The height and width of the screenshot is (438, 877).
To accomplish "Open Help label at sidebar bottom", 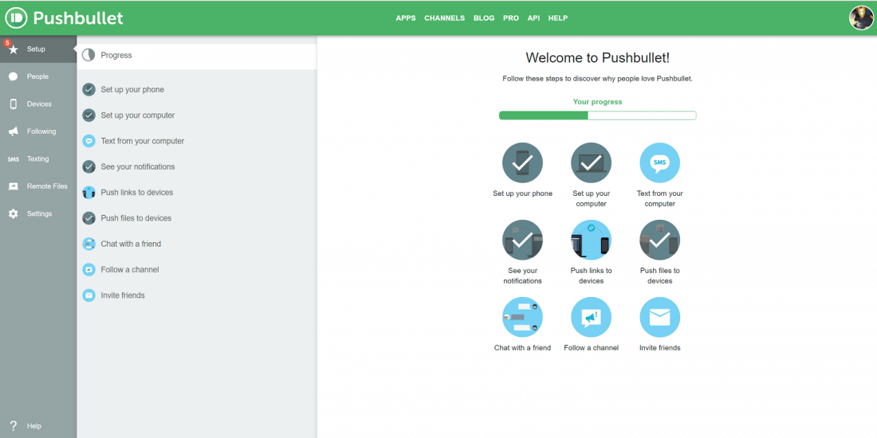I will pyautogui.click(x=33, y=426).
